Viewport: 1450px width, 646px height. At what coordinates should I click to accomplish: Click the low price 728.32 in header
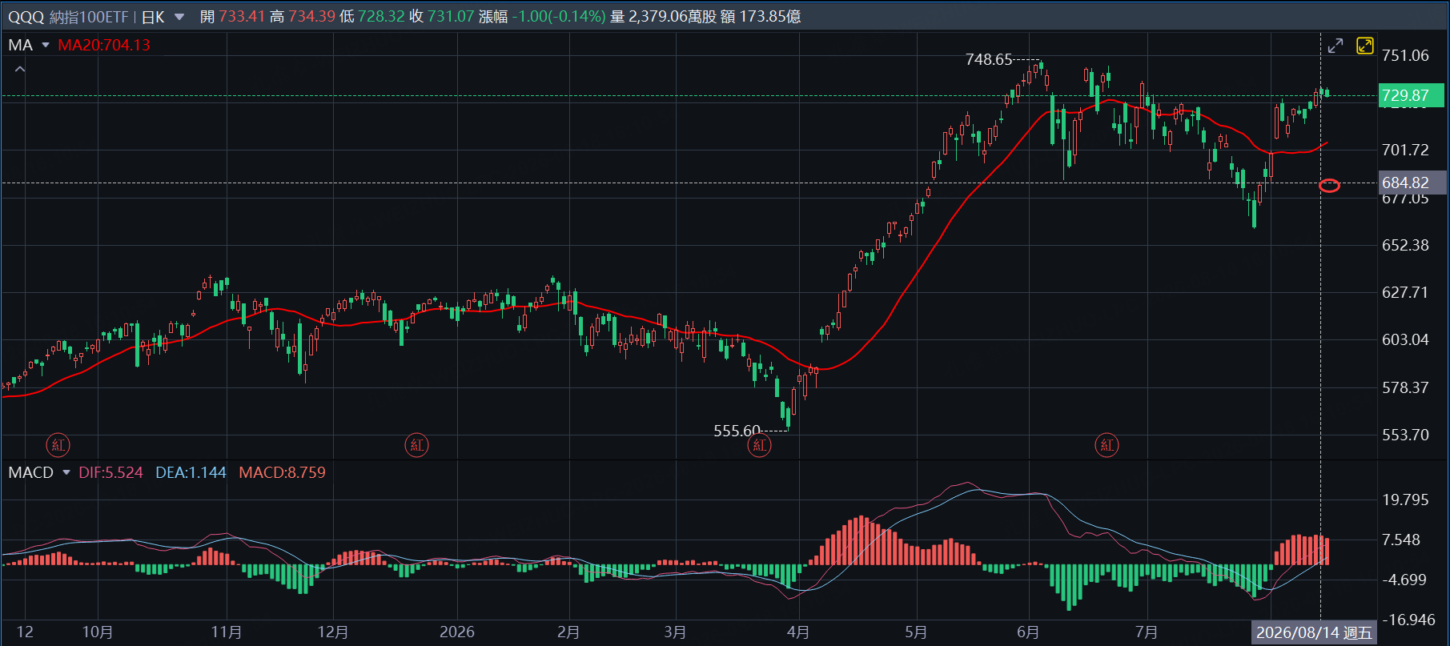382,17
